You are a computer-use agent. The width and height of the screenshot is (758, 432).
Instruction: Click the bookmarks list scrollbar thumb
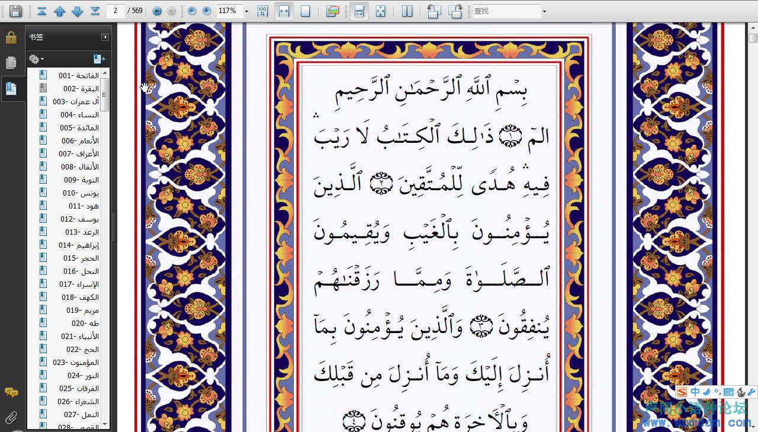point(105,95)
